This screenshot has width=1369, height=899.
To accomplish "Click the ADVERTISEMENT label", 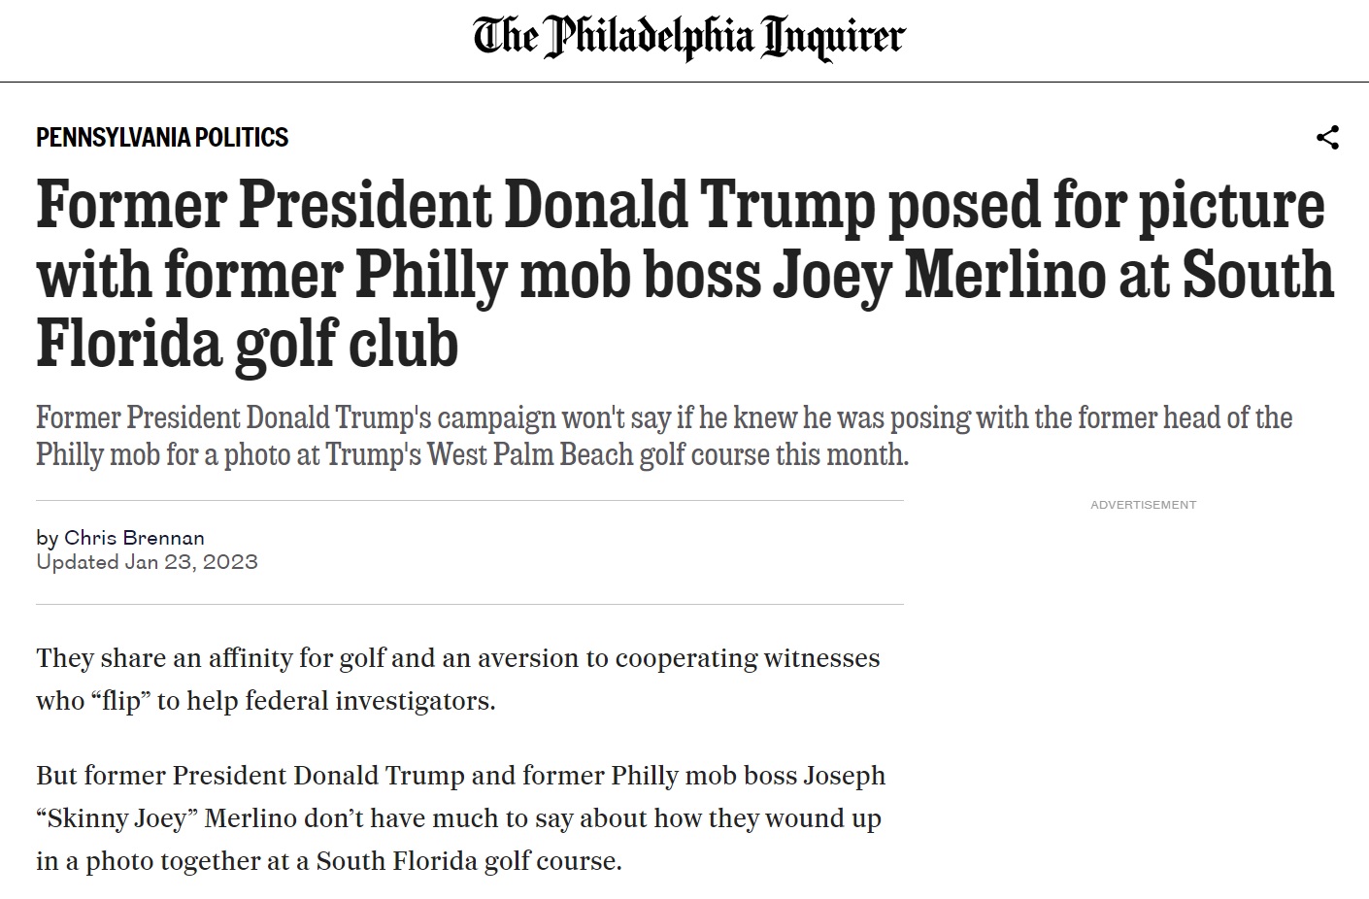I will click(1143, 505).
